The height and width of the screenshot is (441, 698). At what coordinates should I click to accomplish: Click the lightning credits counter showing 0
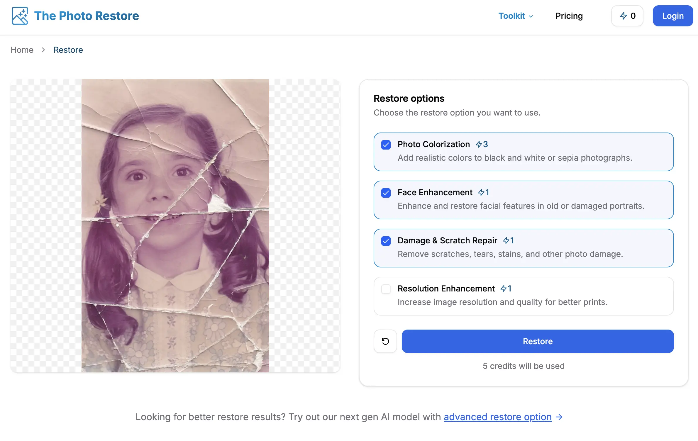(x=627, y=16)
